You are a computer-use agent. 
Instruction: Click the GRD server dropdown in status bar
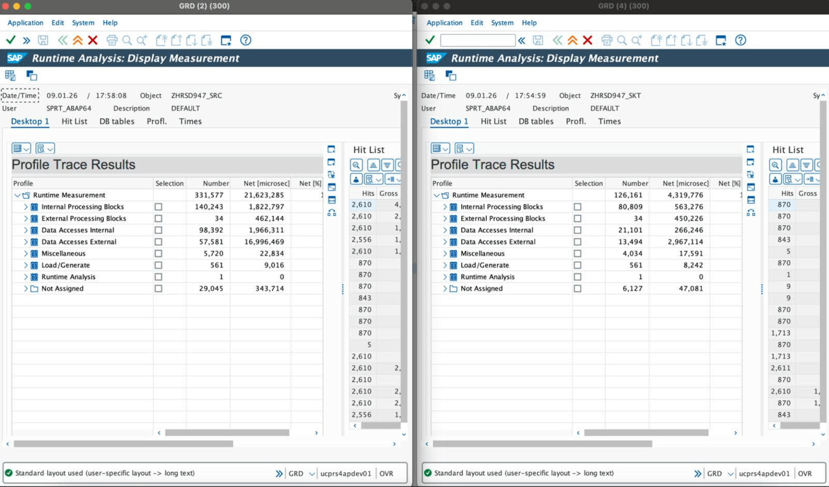(311, 473)
